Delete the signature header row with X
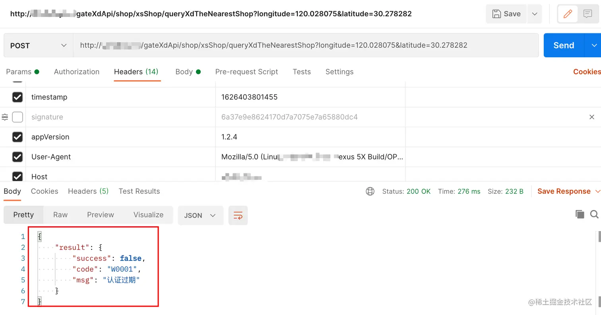This screenshot has width=601, height=315. (x=591, y=117)
